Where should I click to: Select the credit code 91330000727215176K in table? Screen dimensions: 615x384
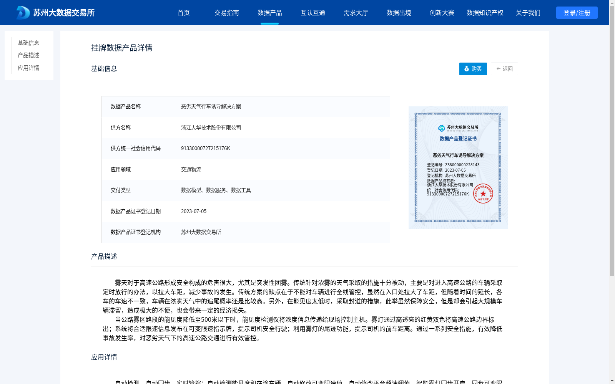click(x=206, y=148)
